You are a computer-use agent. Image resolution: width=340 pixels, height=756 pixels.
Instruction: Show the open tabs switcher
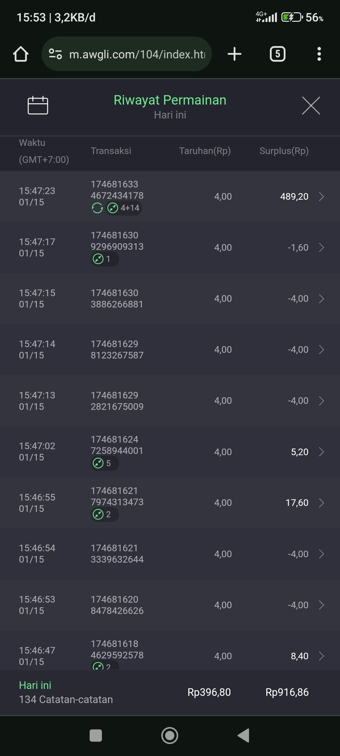tap(277, 54)
